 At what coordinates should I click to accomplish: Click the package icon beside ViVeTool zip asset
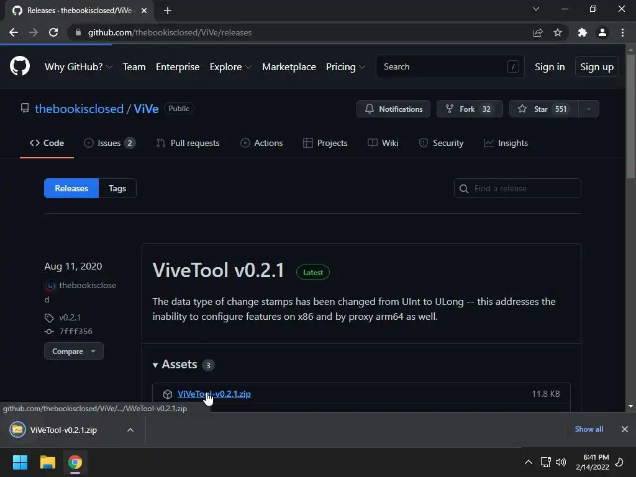click(x=168, y=394)
